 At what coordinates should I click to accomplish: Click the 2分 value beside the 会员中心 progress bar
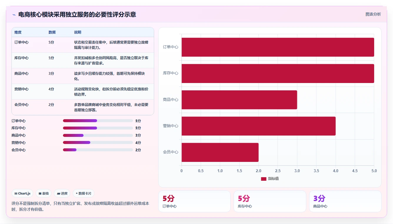(x=138, y=150)
